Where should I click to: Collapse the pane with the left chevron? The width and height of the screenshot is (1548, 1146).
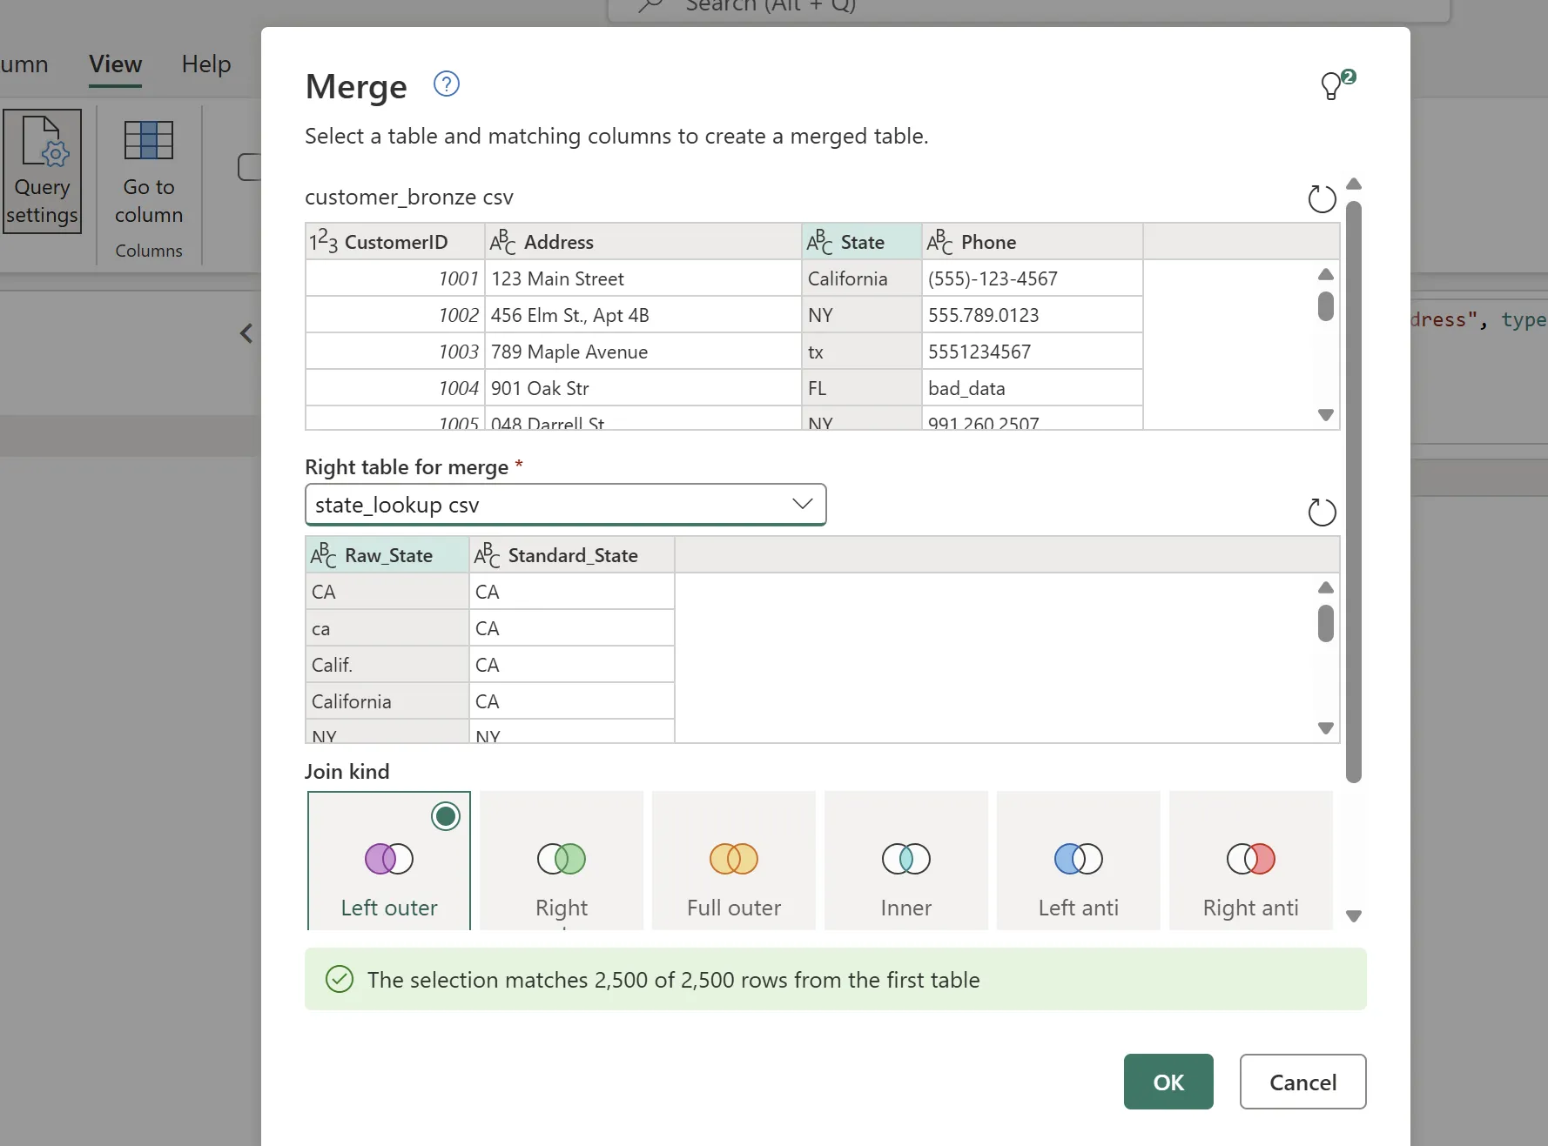[246, 333]
